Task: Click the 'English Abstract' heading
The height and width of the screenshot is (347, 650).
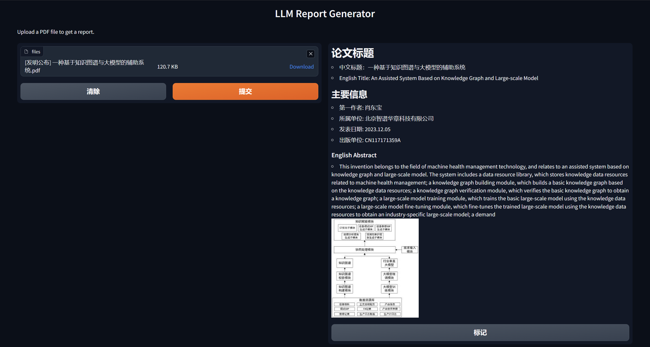Action: (354, 155)
